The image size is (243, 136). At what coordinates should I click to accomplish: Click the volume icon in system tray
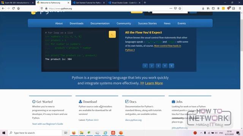[216, 133]
